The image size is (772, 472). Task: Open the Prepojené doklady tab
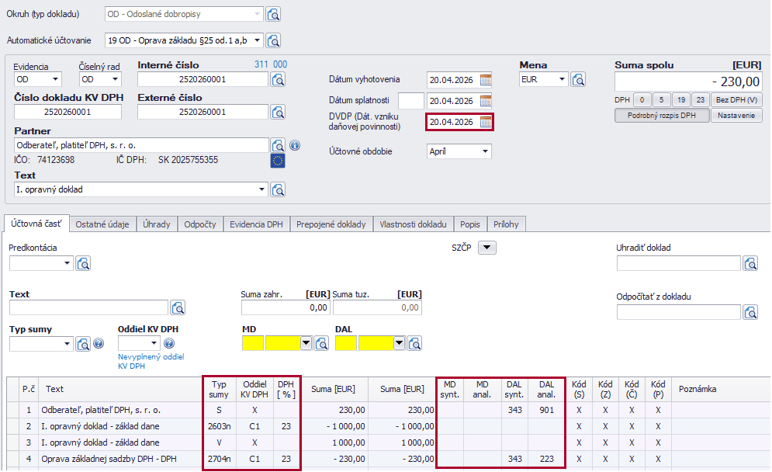click(331, 224)
